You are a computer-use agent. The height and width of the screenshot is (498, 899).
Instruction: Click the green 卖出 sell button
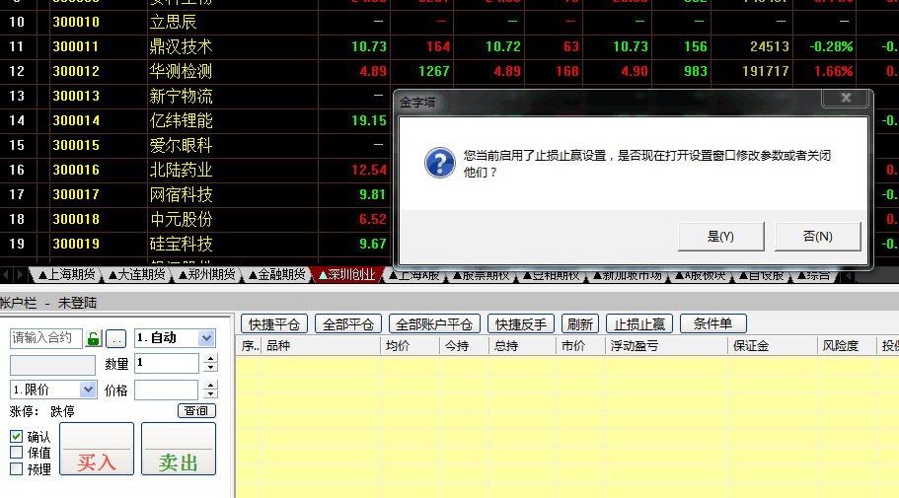point(179,449)
